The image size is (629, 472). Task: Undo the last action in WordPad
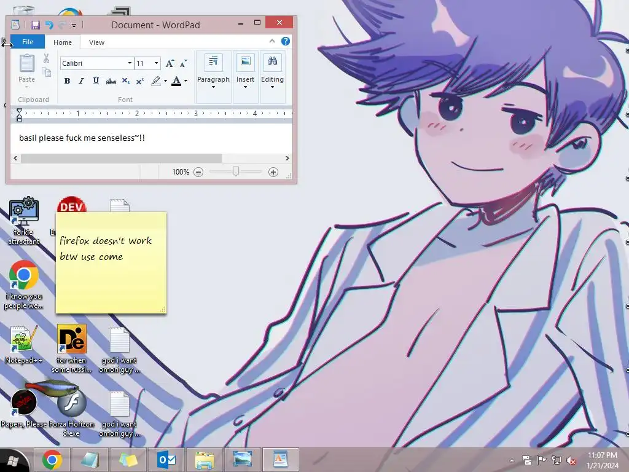tap(49, 25)
